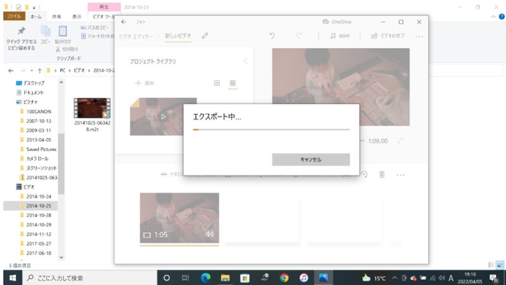Select the 1:05 storyboard clip
This screenshot has height=285, width=506.
click(179, 218)
